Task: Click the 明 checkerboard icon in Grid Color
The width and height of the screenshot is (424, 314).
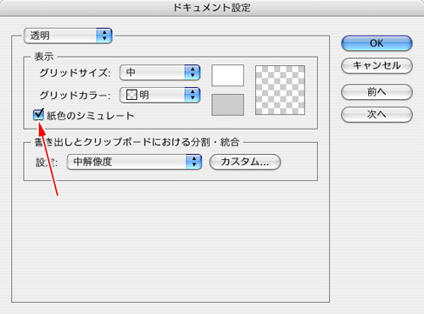Action: [131, 95]
